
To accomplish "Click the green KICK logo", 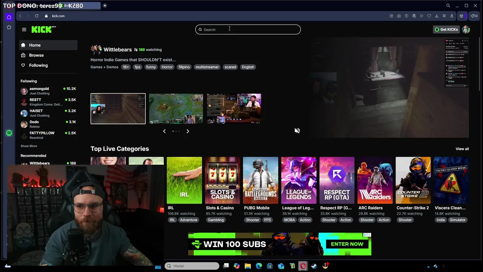I will 43,29.
